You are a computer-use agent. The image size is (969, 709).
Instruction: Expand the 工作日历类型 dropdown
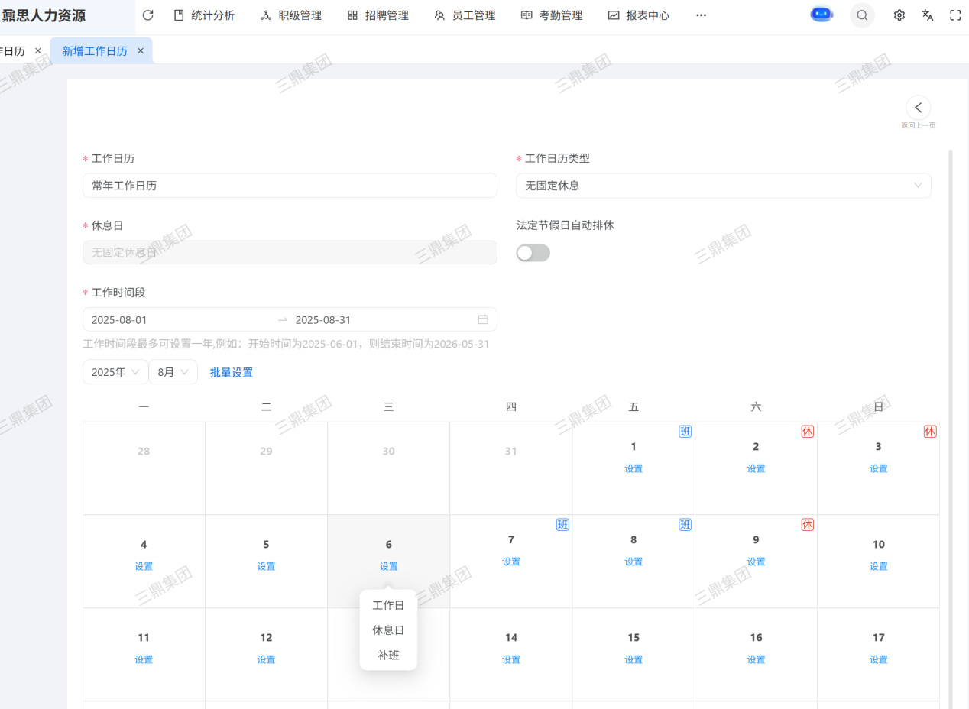(723, 186)
